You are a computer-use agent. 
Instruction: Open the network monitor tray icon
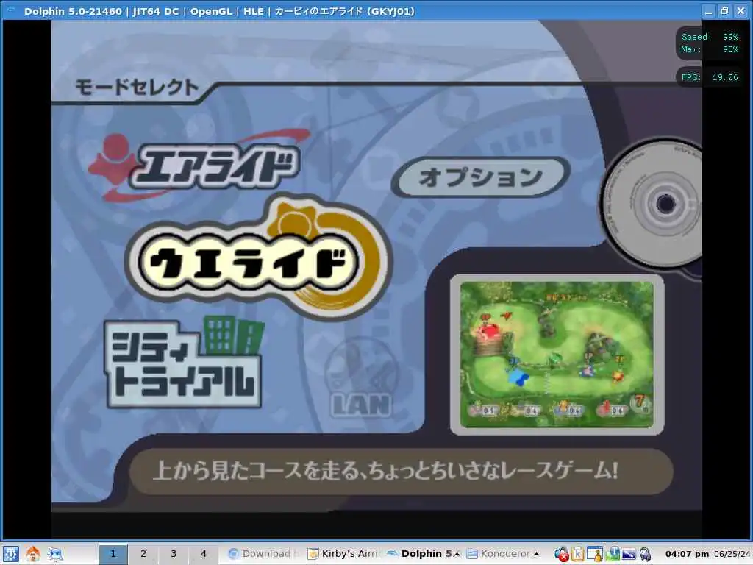coord(613,555)
